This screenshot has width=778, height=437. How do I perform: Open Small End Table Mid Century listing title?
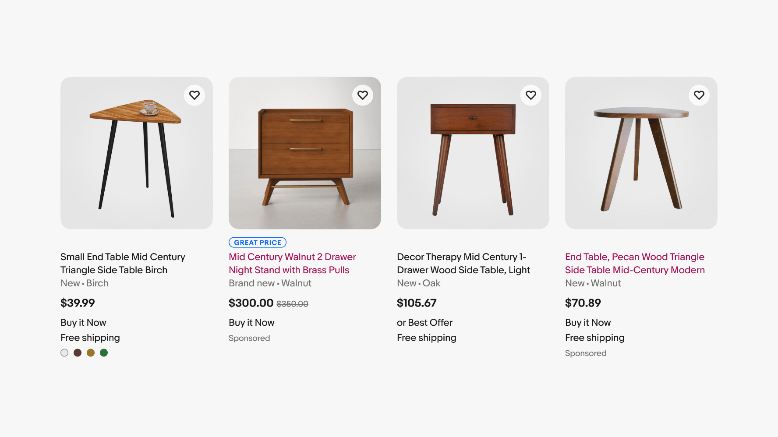[123, 263]
